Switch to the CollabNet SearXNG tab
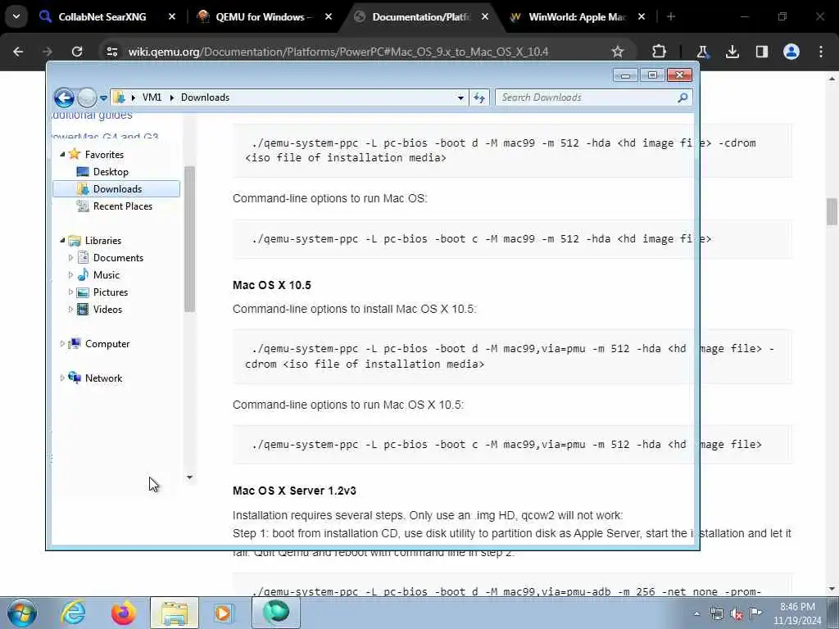Viewport: 839px width, 629px height. tap(102, 16)
